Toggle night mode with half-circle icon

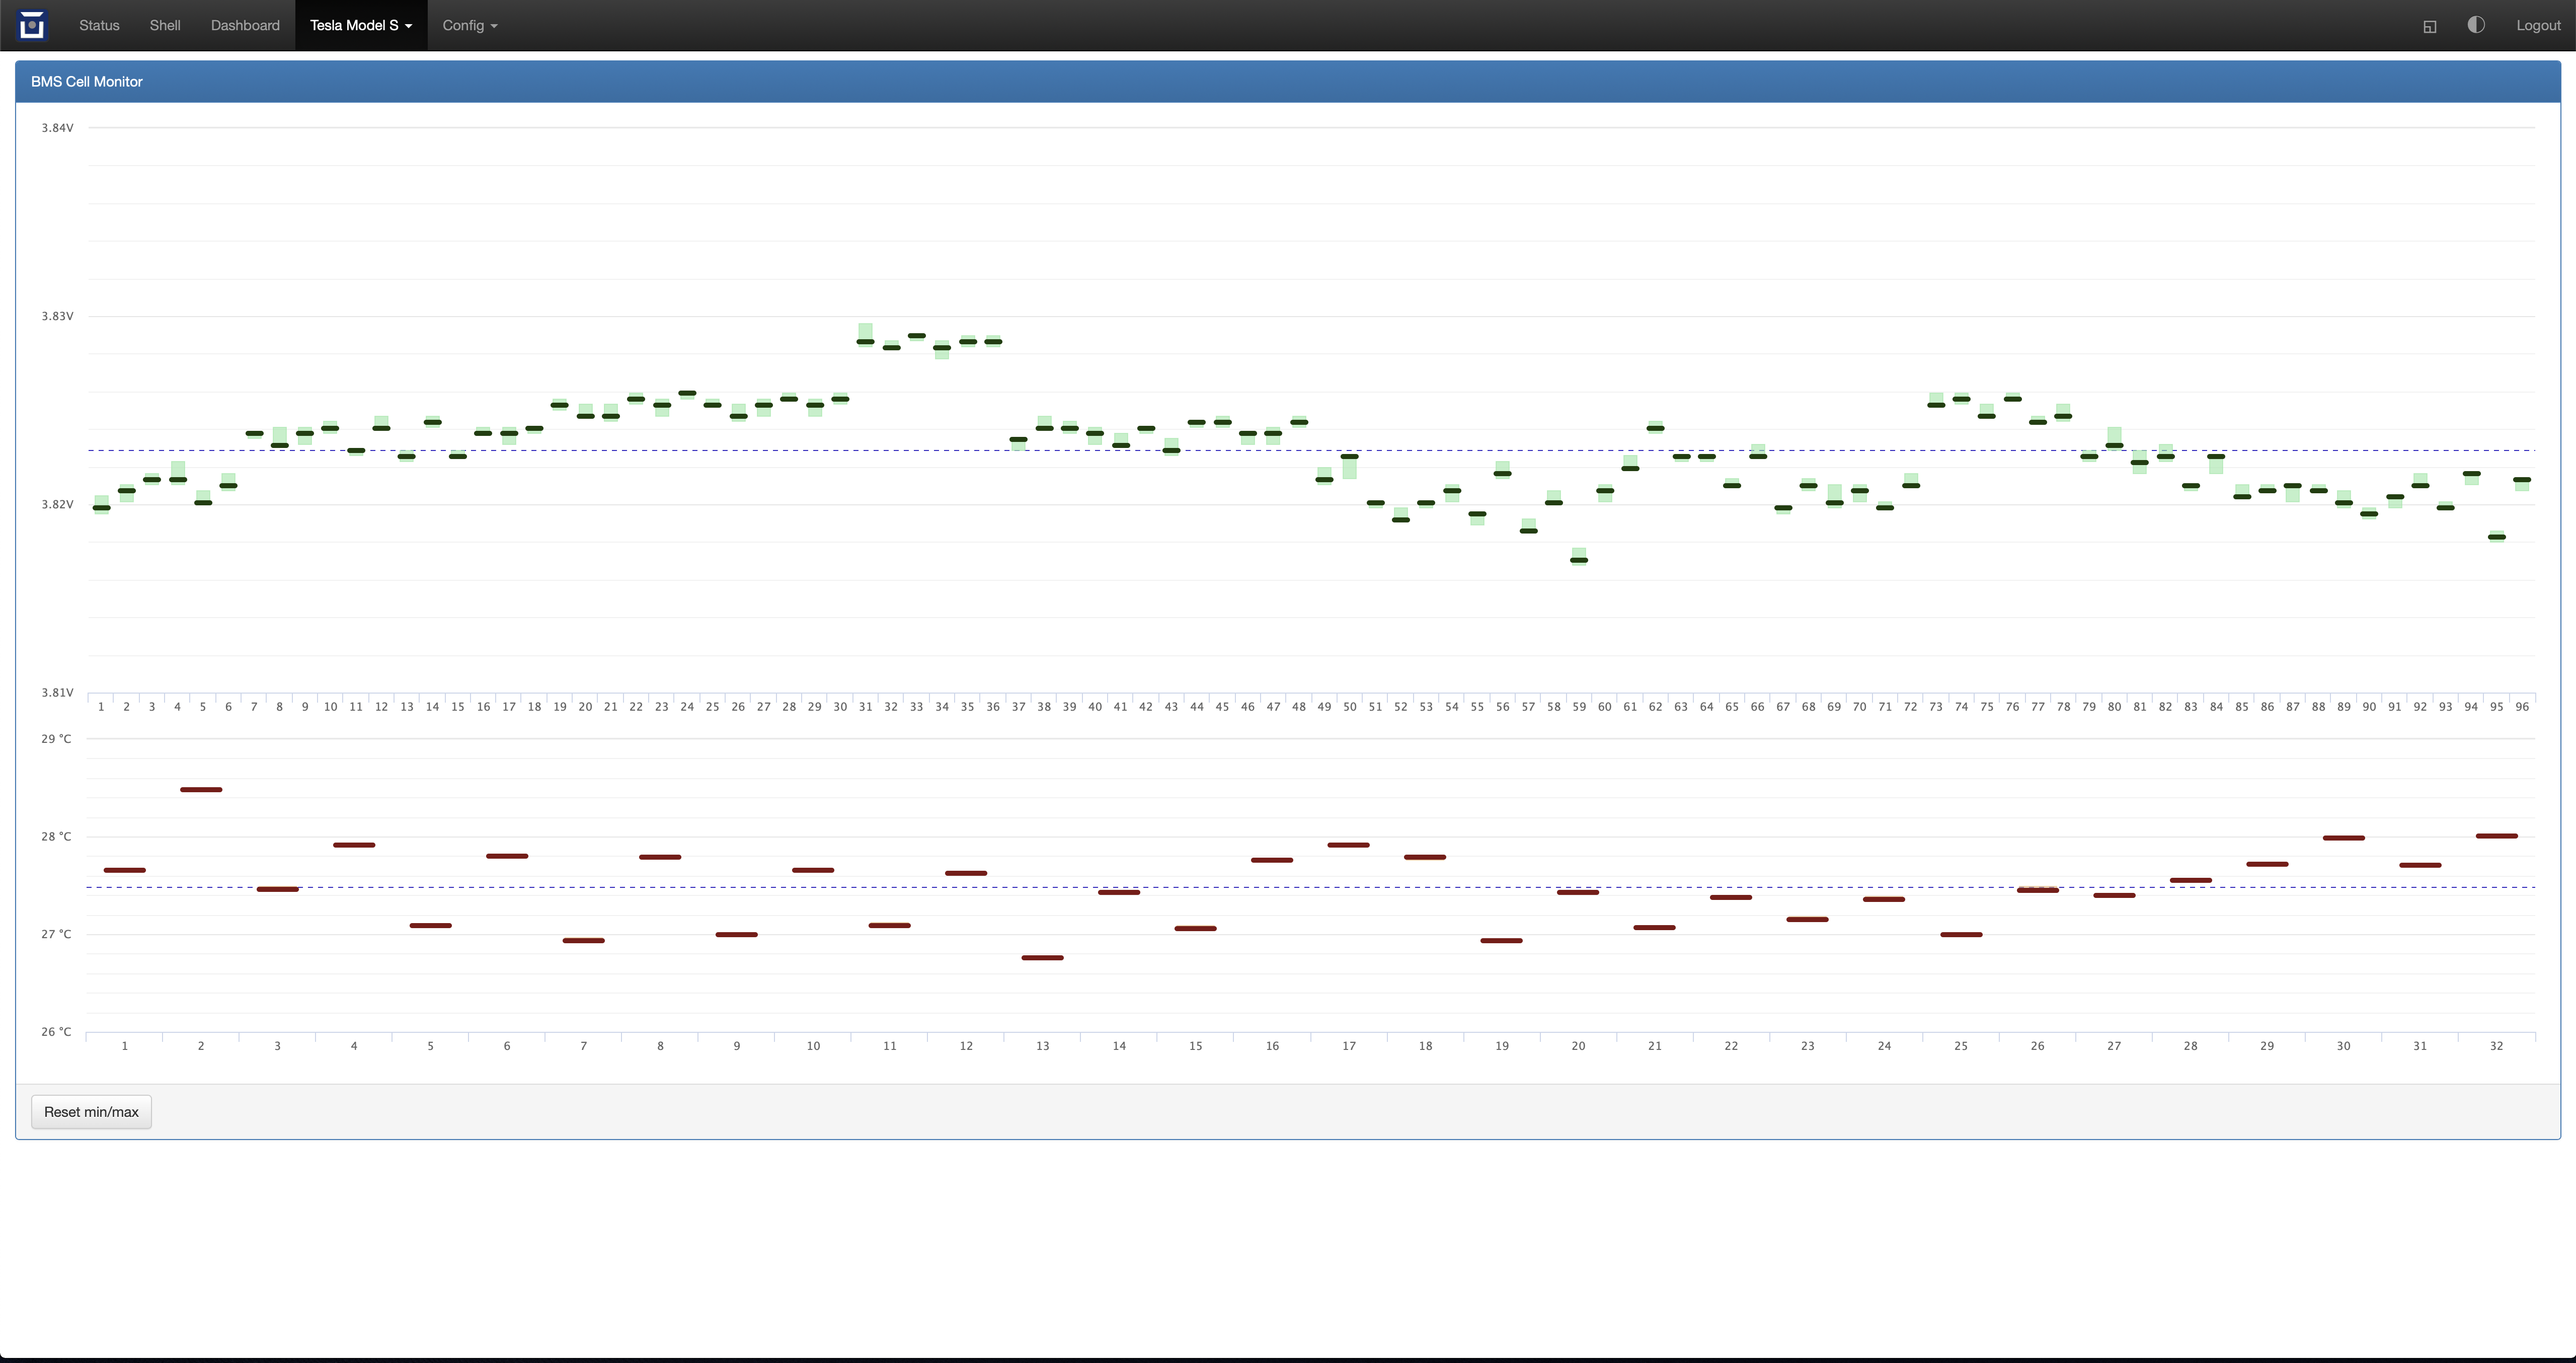pos(2475,25)
